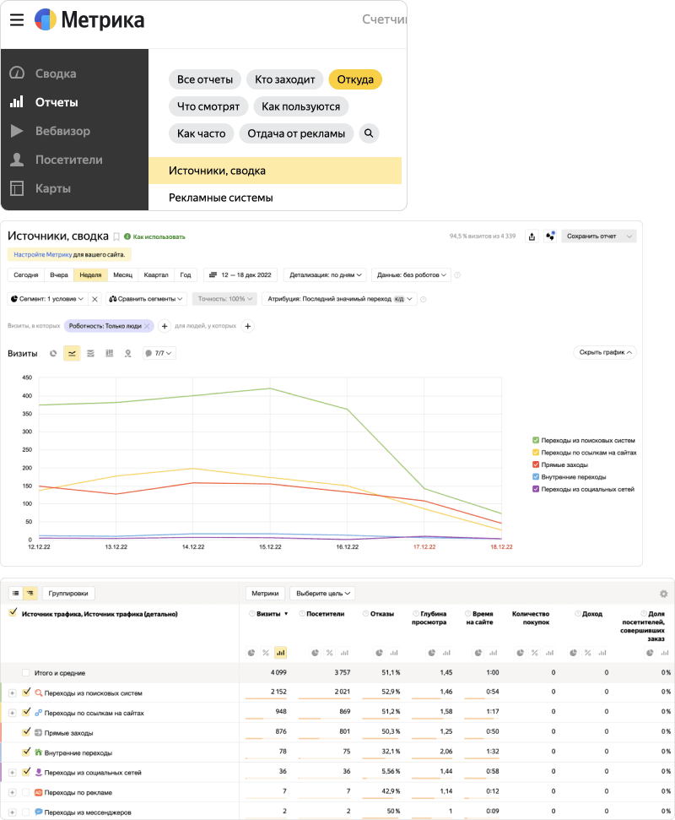The width and height of the screenshot is (675, 820).
Task: Switch table to flat list view
Action: [x=16, y=594]
